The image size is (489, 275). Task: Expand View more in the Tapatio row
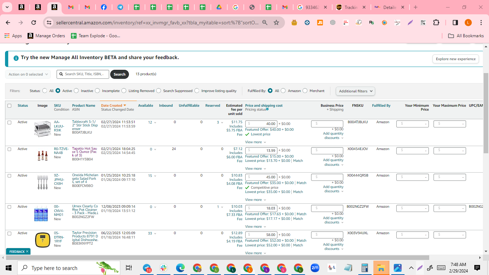tap(255, 169)
